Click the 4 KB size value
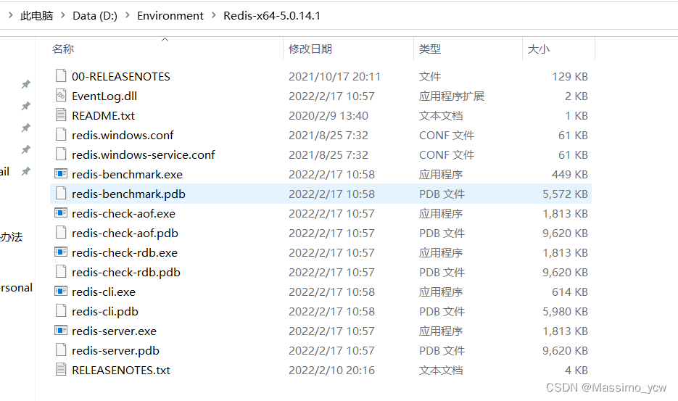This screenshot has width=678, height=401. pos(576,371)
